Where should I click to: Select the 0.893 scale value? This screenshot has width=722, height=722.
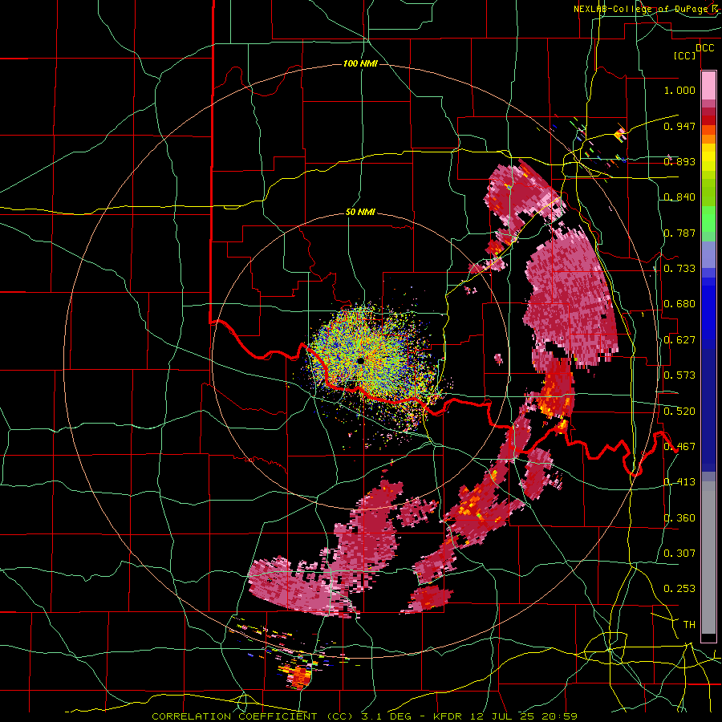679,161
